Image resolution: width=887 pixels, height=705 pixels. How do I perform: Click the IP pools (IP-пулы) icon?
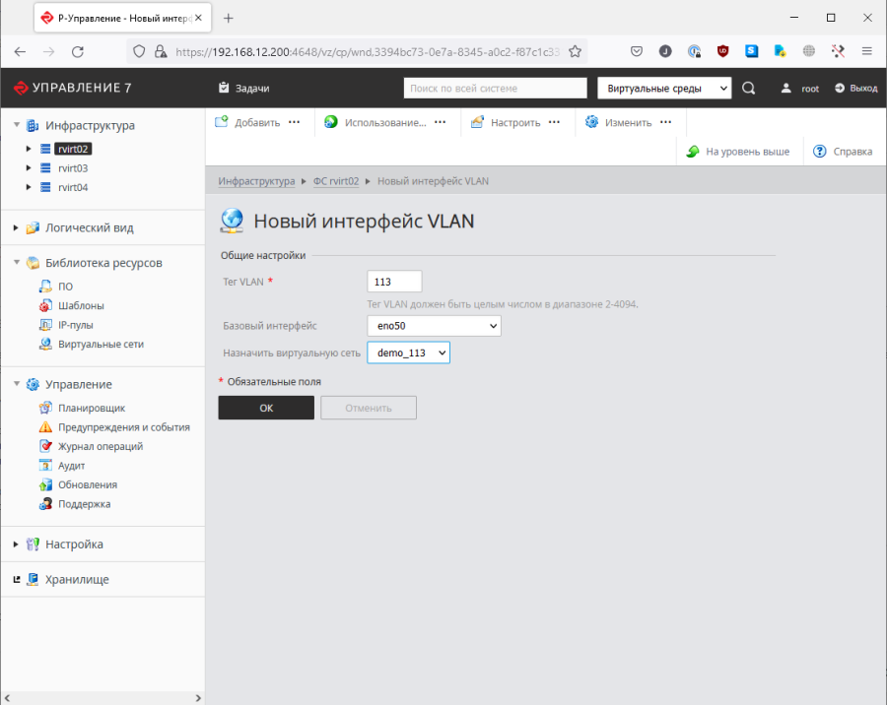point(45,325)
